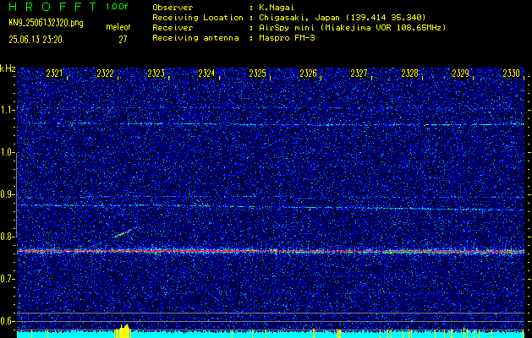Click the version number 1.0.0f
532x338 pixels.
117,7
